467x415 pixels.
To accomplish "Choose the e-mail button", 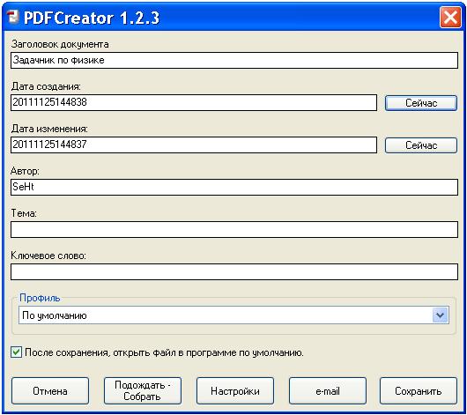I will (x=328, y=391).
